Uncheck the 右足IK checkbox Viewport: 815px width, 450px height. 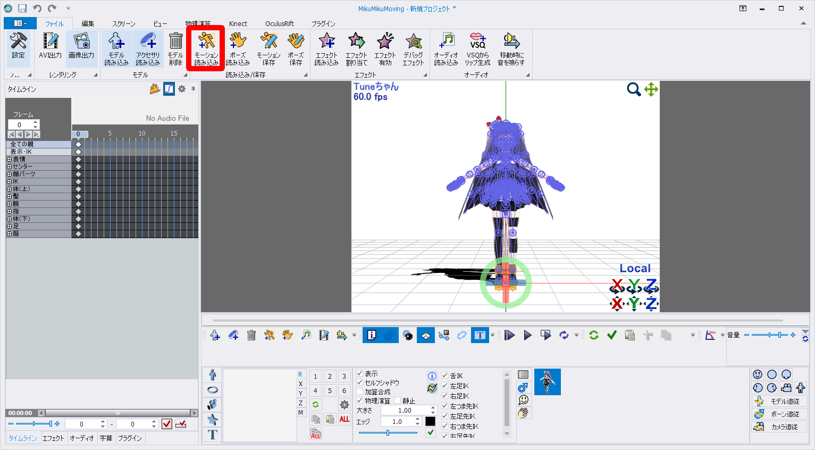(445, 396)
